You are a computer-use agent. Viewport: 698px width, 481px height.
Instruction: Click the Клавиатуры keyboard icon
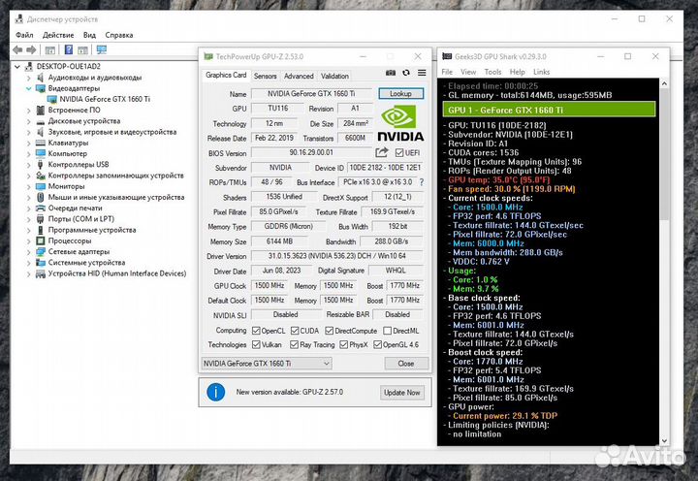tap(41, 143)
